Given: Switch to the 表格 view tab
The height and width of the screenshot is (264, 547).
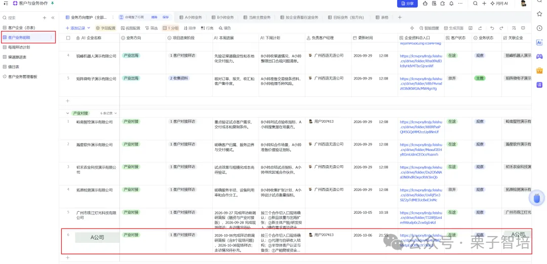Looking at the screenshot, I should [382, 17].
